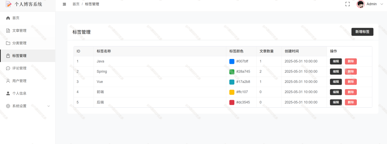Select 标签管理 in the sidebar
This screenshot has width=387, height=144.
coord(28,56)
